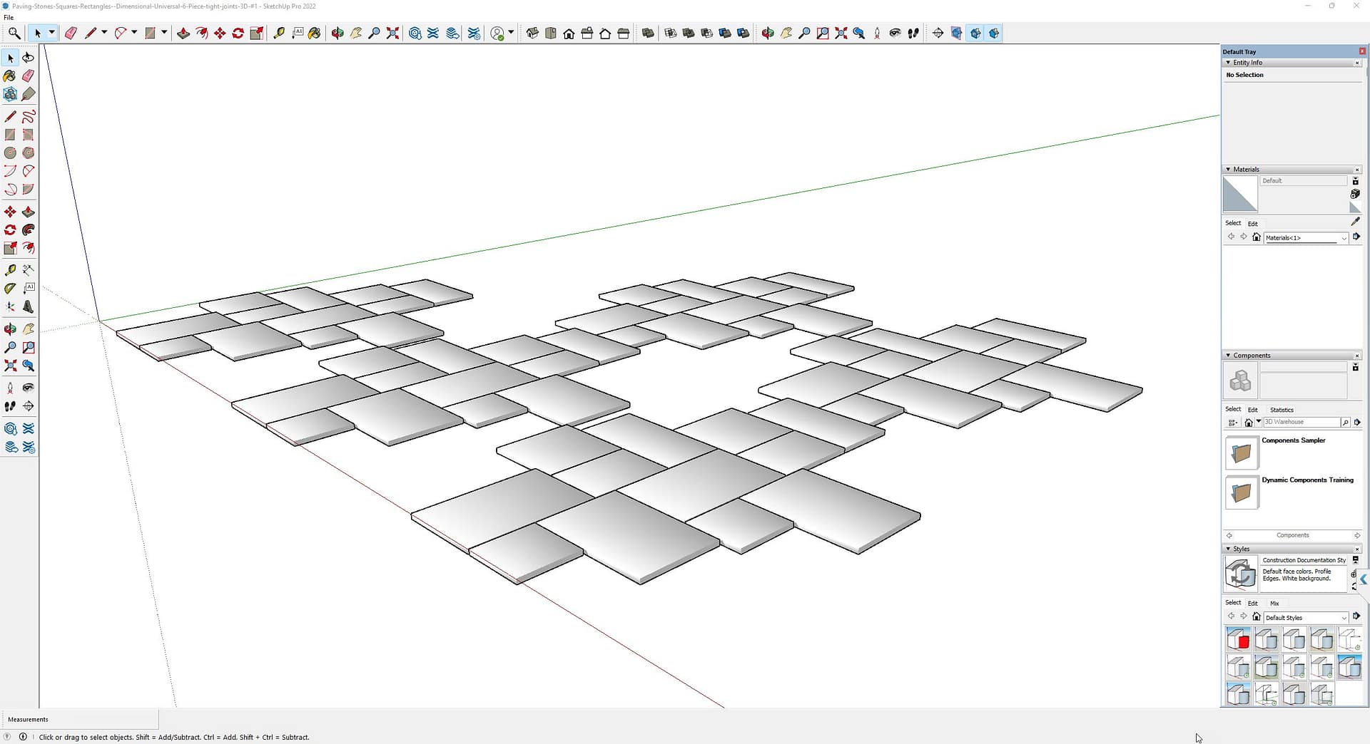Open the Mix tab in Styles
The image size is (1370, 744).
point(1274,603)
